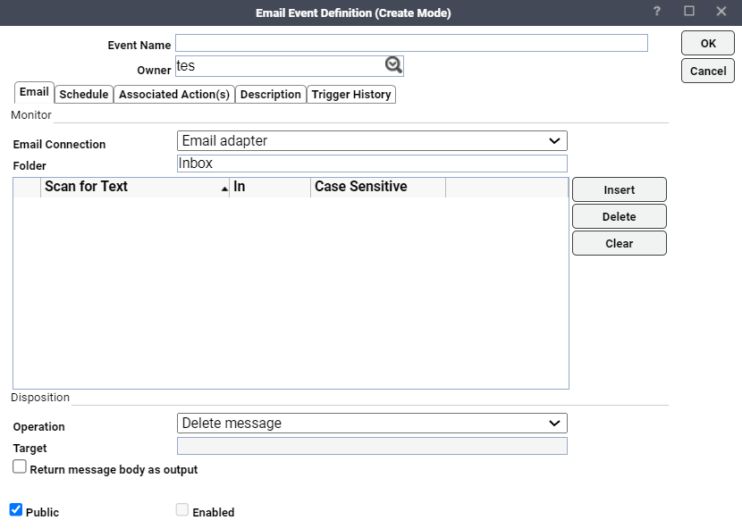Focus the Event Name text field
742x529 pixels.
coord(411,43)
